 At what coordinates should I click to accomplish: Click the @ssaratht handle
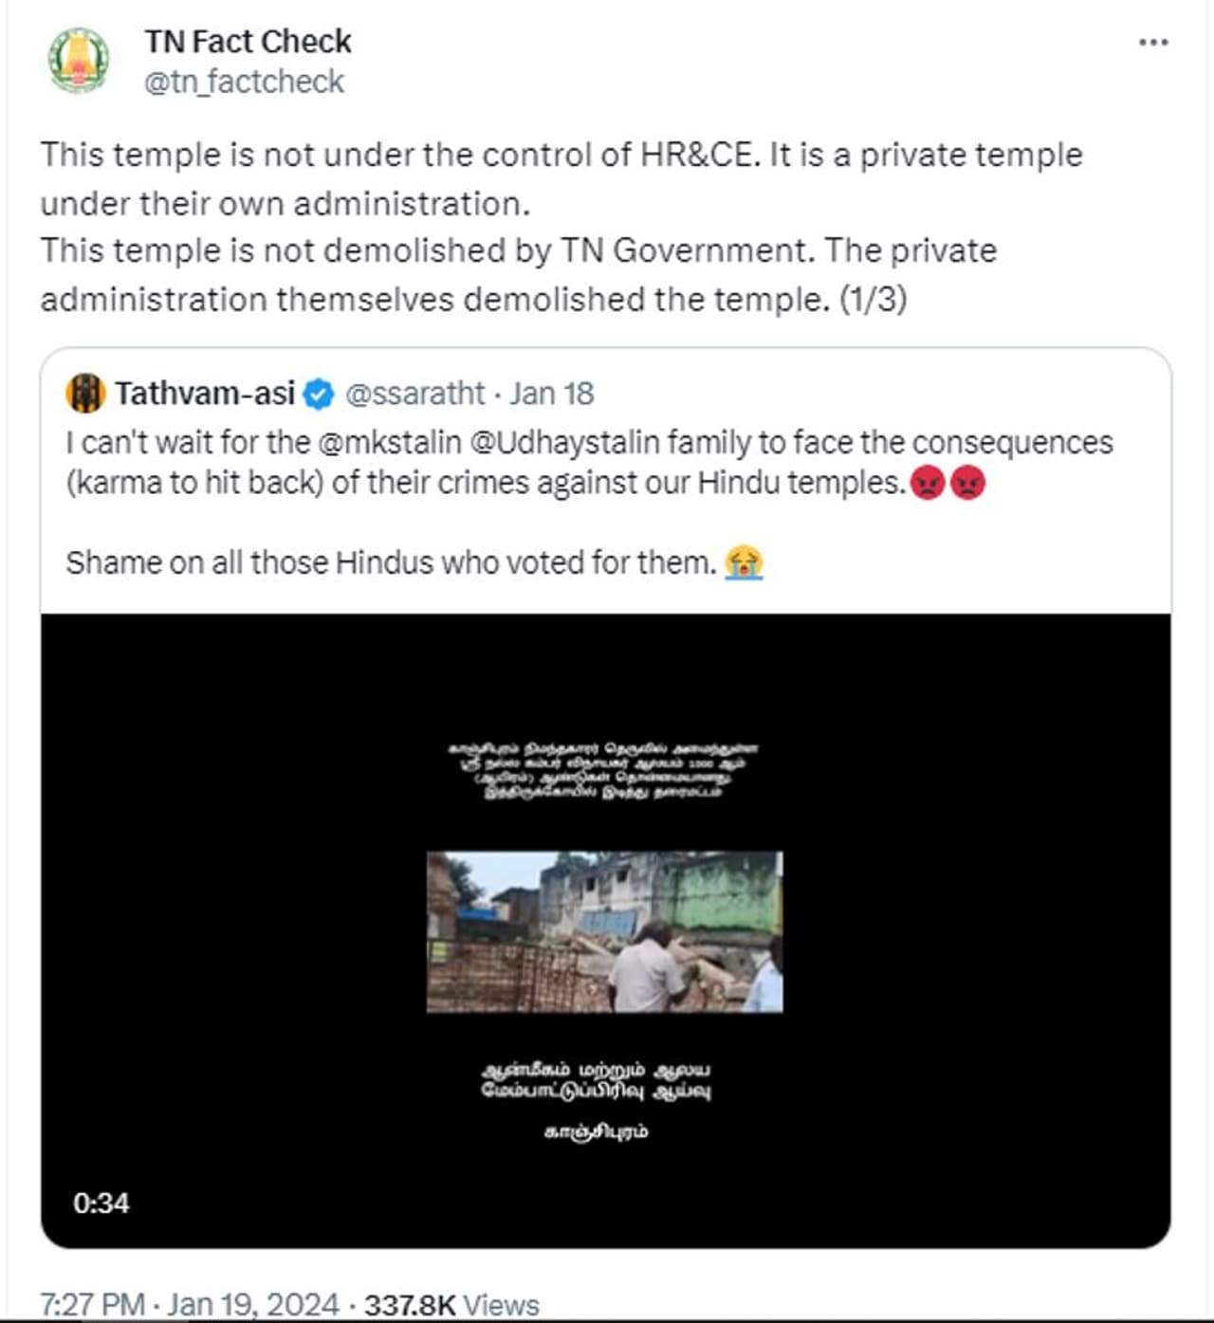[414, 394]
